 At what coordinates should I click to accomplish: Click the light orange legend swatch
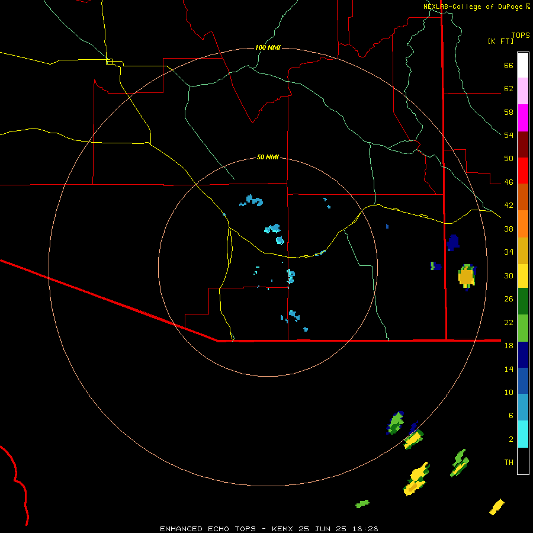(523, 224)
